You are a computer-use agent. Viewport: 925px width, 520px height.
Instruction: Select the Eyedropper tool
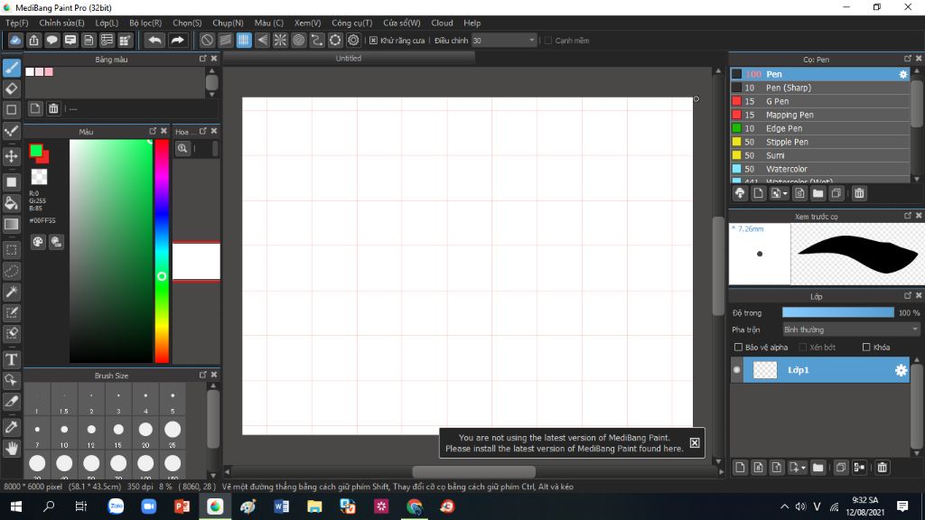point(11,427)
